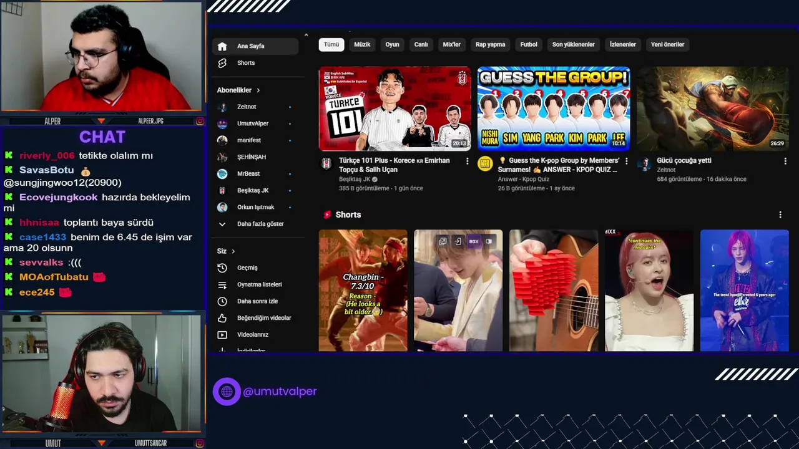Click Beşiktaş JK avatar under Türkçe 101 video

[x=326, y=163]
